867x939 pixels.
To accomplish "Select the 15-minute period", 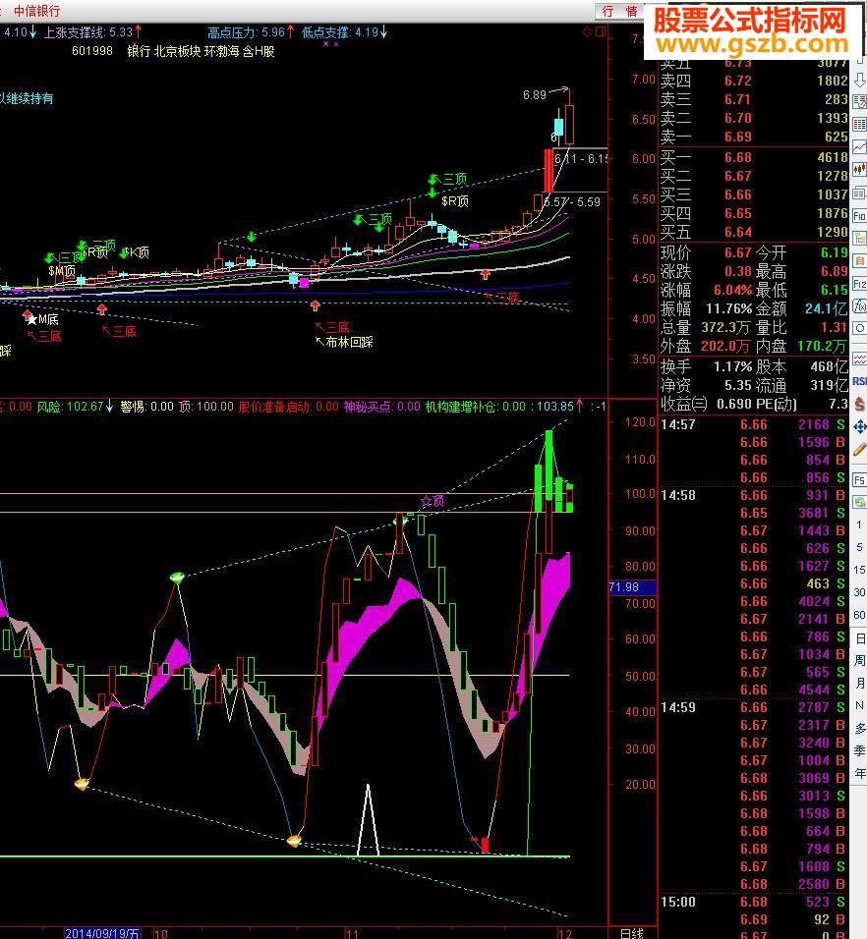I will tap(859, 570).
